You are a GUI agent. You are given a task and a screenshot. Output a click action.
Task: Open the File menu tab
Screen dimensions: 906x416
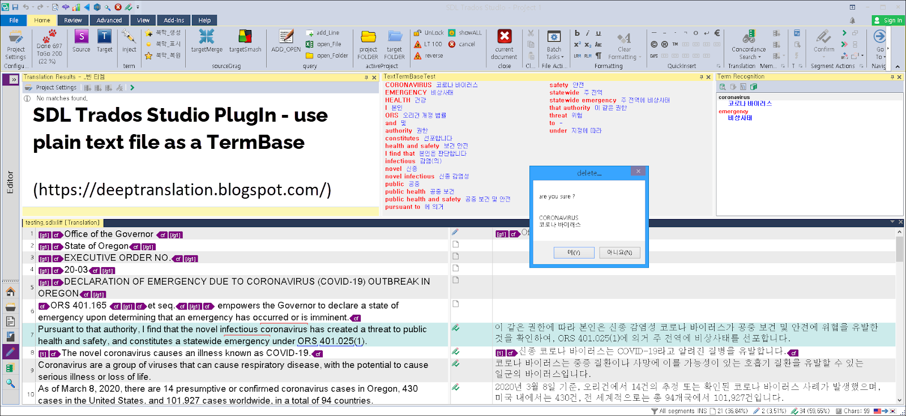[14, 20]
